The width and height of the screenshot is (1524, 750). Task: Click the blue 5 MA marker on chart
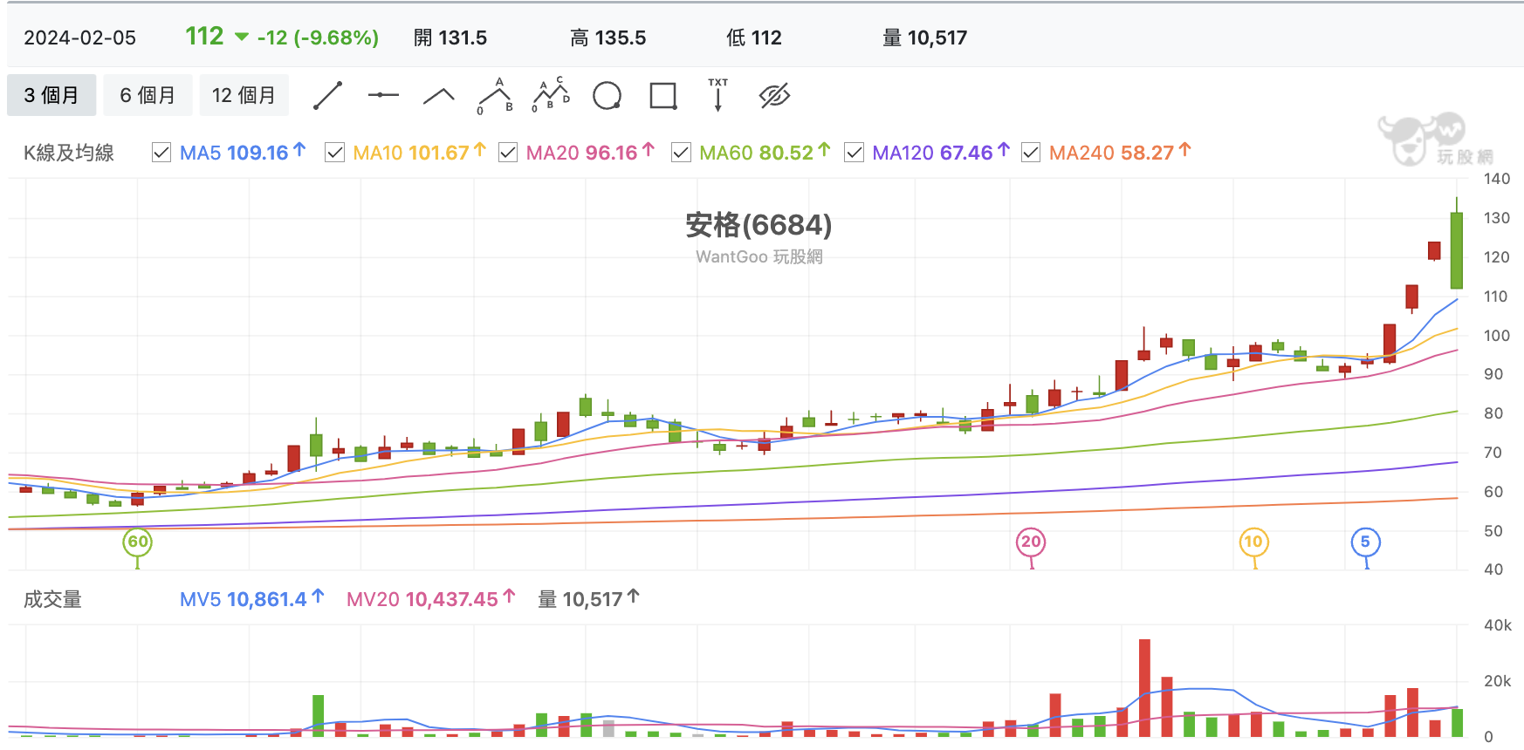(x=1365, y=542)
